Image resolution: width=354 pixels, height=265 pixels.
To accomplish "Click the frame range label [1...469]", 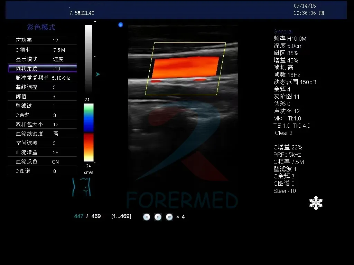I will (x=121, y=216).
